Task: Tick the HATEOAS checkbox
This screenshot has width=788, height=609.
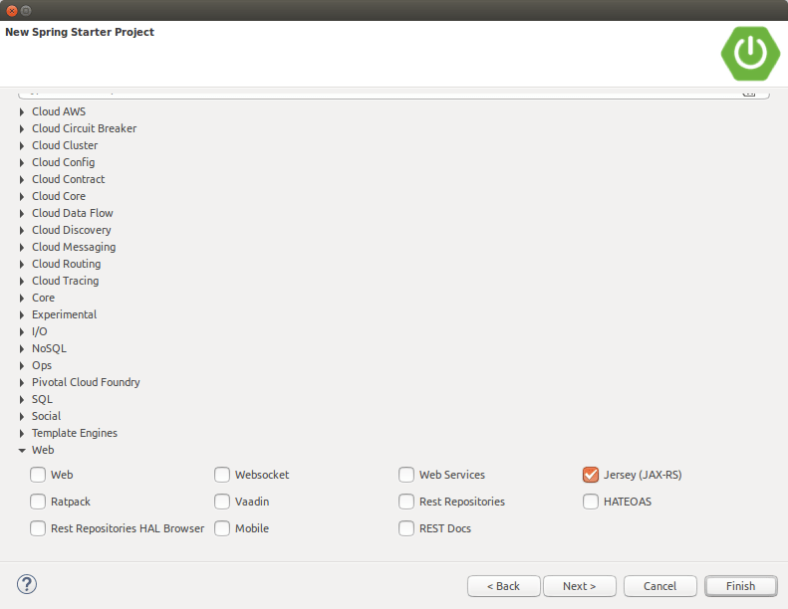Action: pyautogui.click(x=591, y=502)
